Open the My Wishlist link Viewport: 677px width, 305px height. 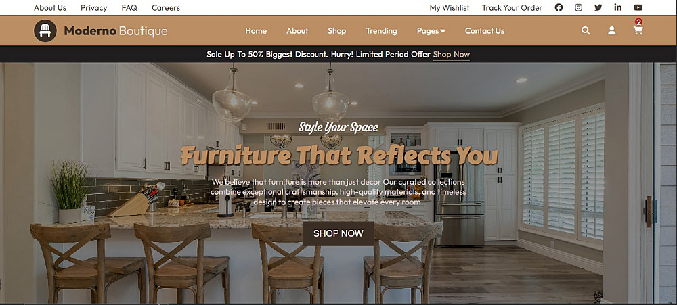[x=450, y=7]
